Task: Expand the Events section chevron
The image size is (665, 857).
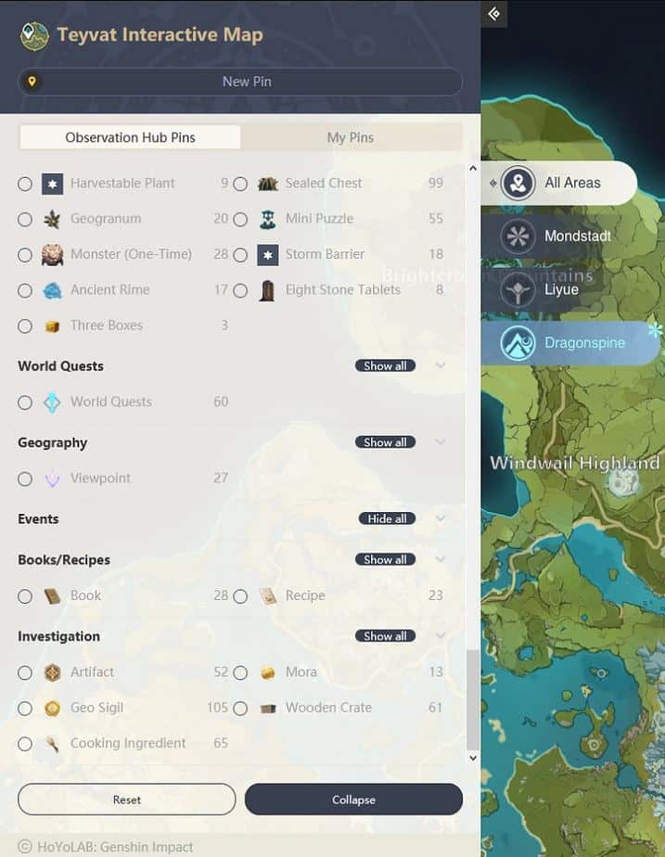Action: 441,518
